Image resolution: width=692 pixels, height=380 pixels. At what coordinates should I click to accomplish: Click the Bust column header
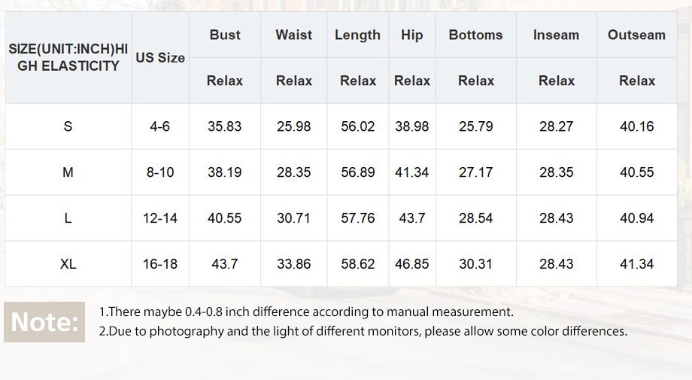point(225,35)
